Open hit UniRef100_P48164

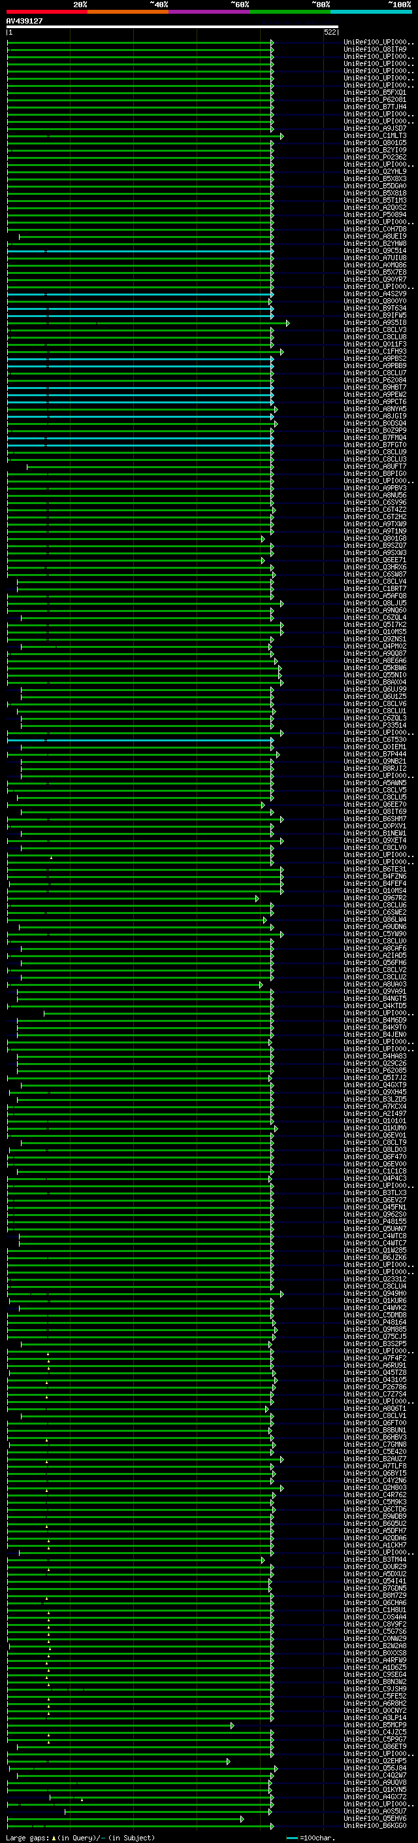click(375, 1322)
